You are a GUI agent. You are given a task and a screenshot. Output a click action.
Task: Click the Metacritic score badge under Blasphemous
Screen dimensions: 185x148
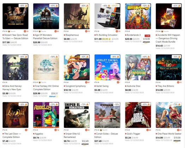pyautogui.click(x=87, y=31)
